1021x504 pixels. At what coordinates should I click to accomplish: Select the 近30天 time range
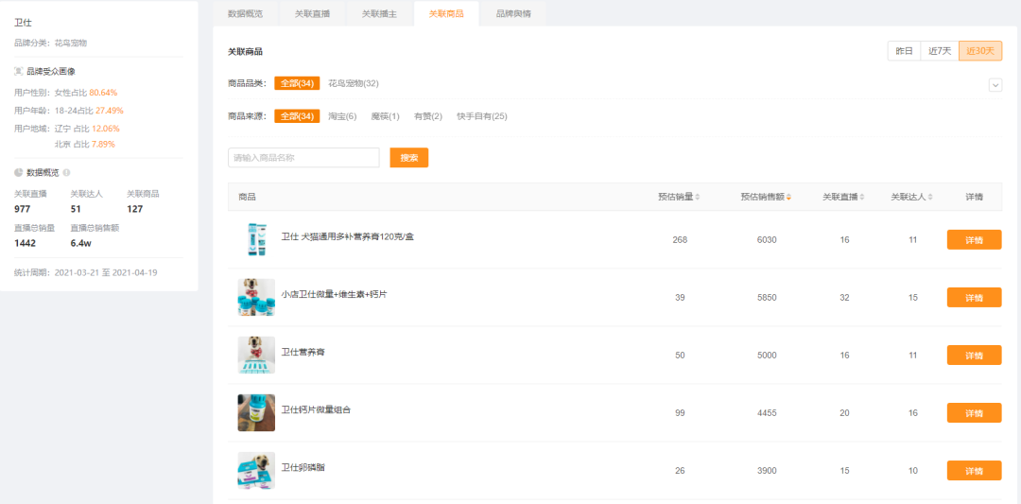tap(980, 51)
